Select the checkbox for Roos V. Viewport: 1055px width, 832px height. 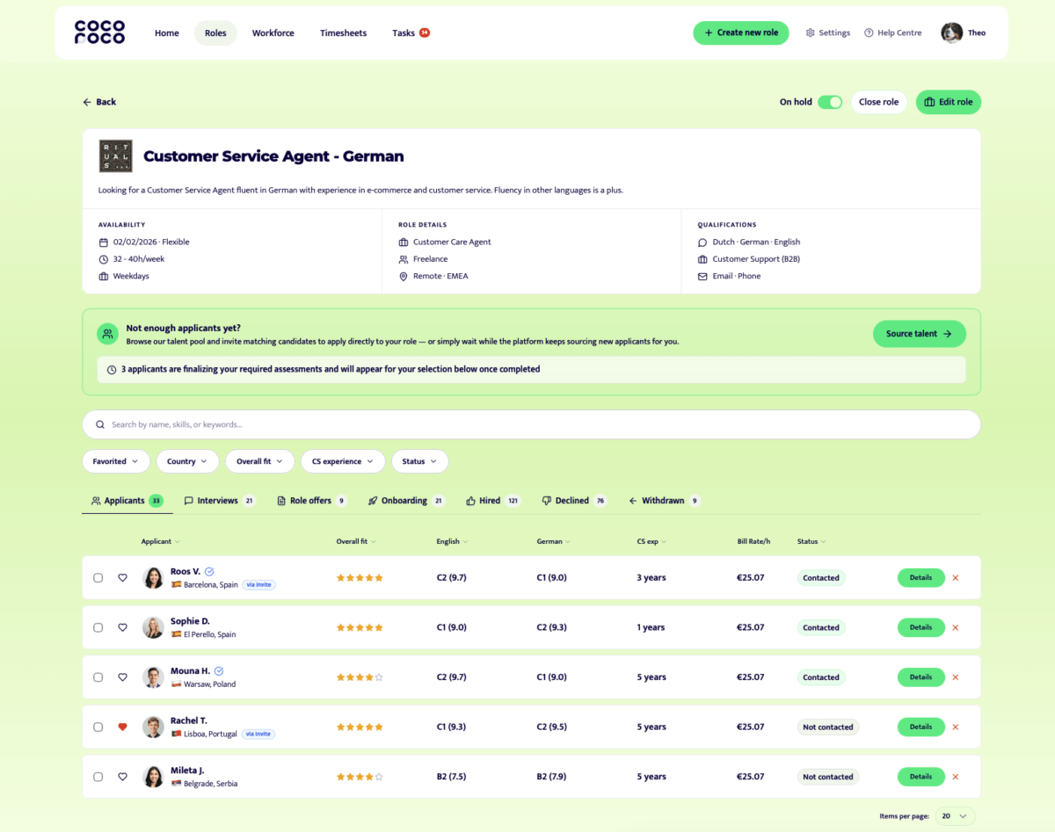[x=98, y=578]
